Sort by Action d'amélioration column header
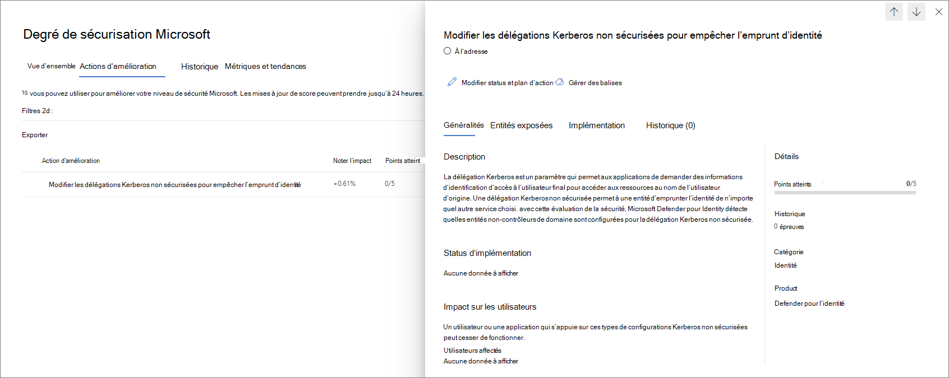Viewport: 949px width, 378px height. click(71, 161)
